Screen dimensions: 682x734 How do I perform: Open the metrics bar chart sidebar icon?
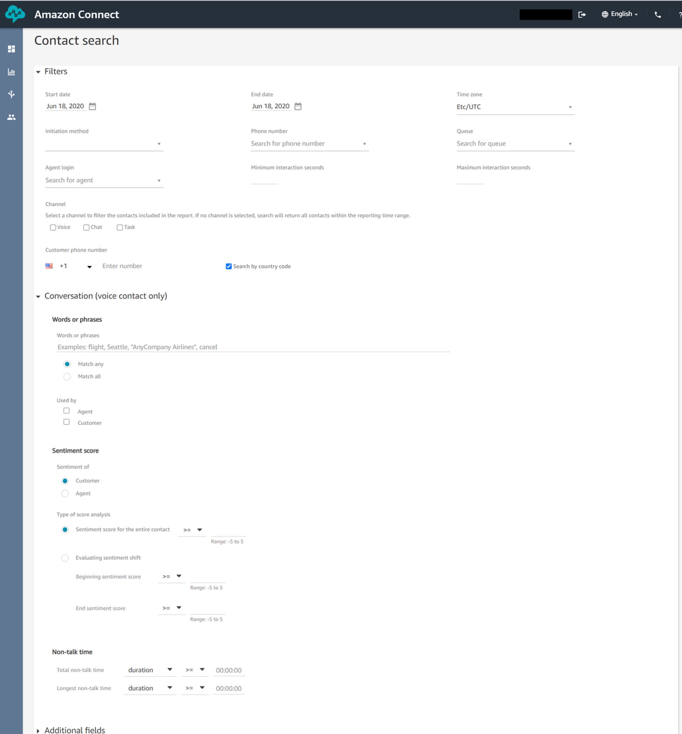(11, 72)
